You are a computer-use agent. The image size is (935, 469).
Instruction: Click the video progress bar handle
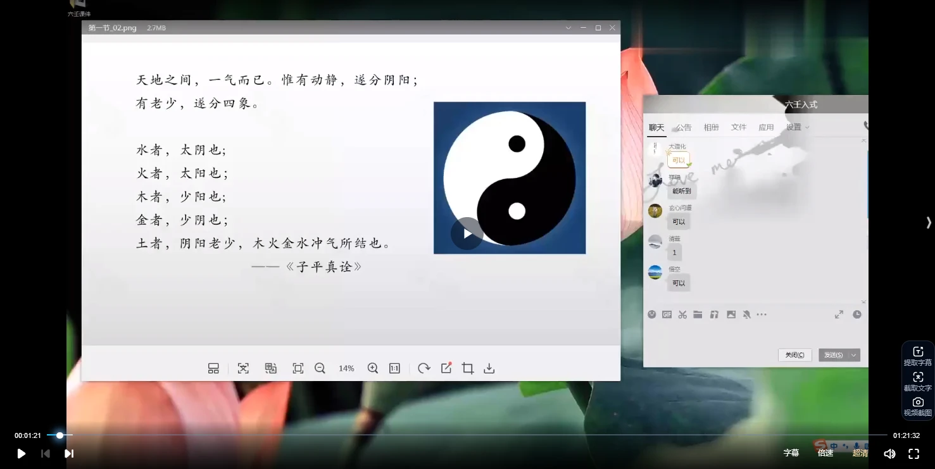tap(60, 435)
